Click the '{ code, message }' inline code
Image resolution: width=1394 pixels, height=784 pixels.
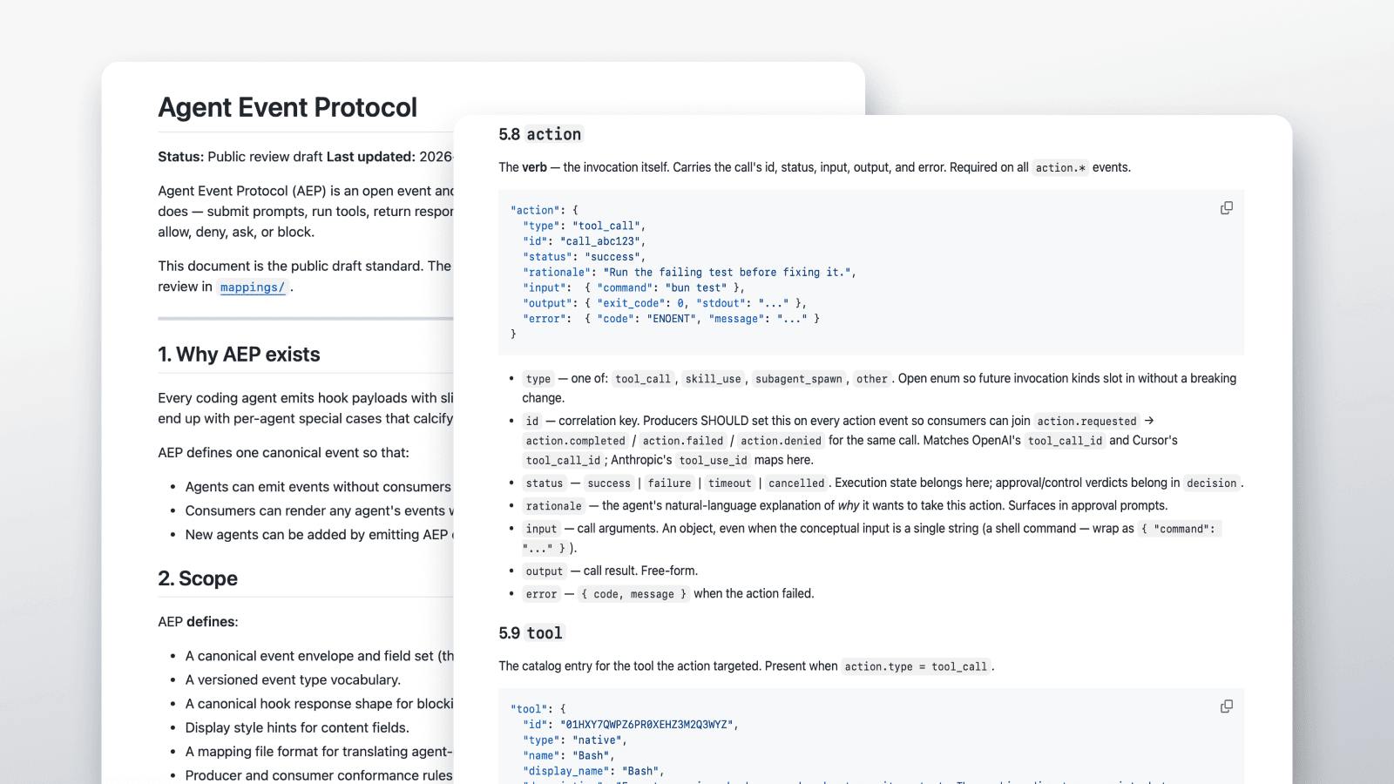pyautogui.click(x=633, y=594)
